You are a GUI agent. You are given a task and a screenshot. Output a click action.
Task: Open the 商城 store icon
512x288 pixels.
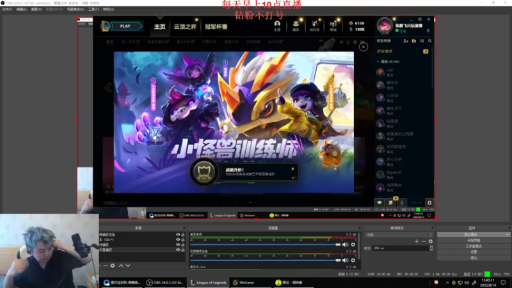333,26
